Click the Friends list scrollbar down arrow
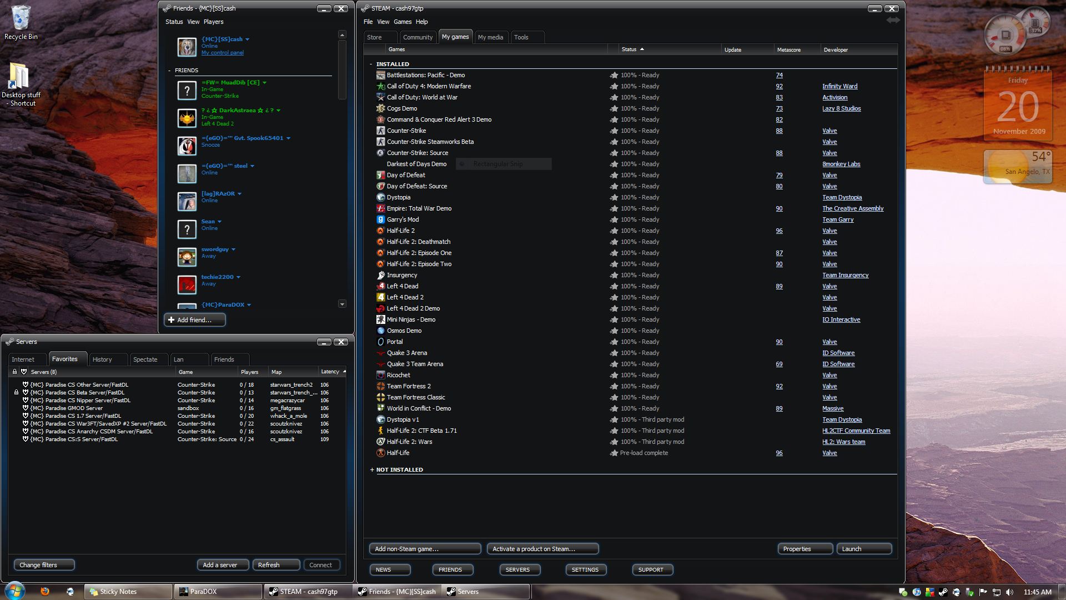This screenshot has width=1066, height=600. coord(342,304)
